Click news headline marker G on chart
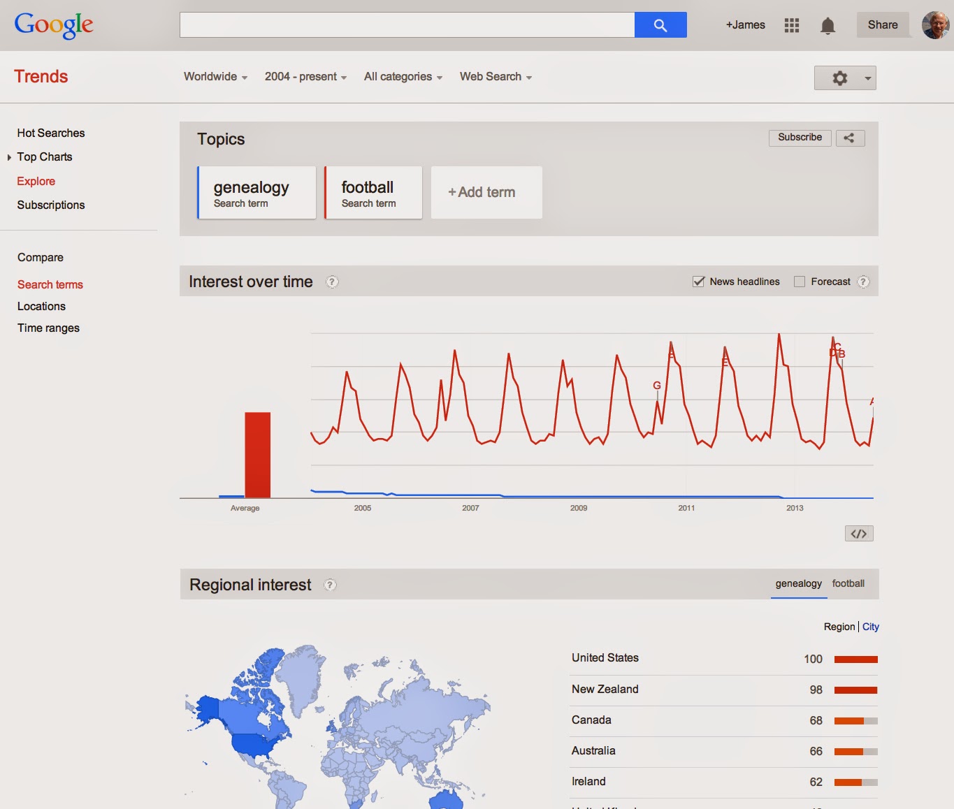The image size is (954, 809). [657, 386]
